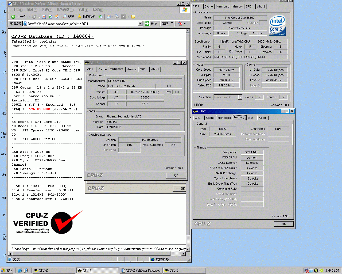Open the 搜尋 search pane
The image size is (342, 274).
[68, 17]
